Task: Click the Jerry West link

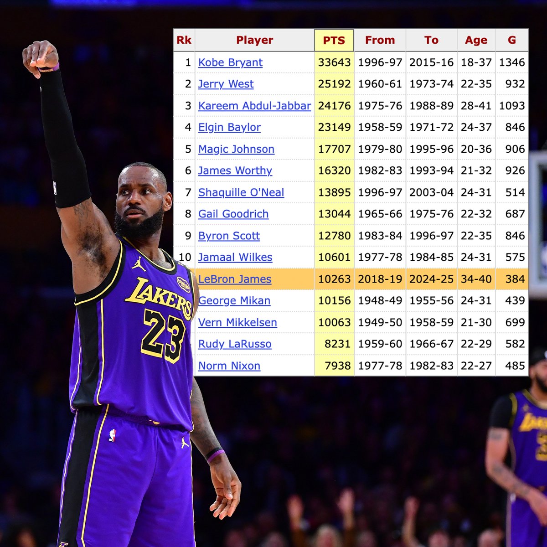Action: pyautogui.click(x=226, y=84)
